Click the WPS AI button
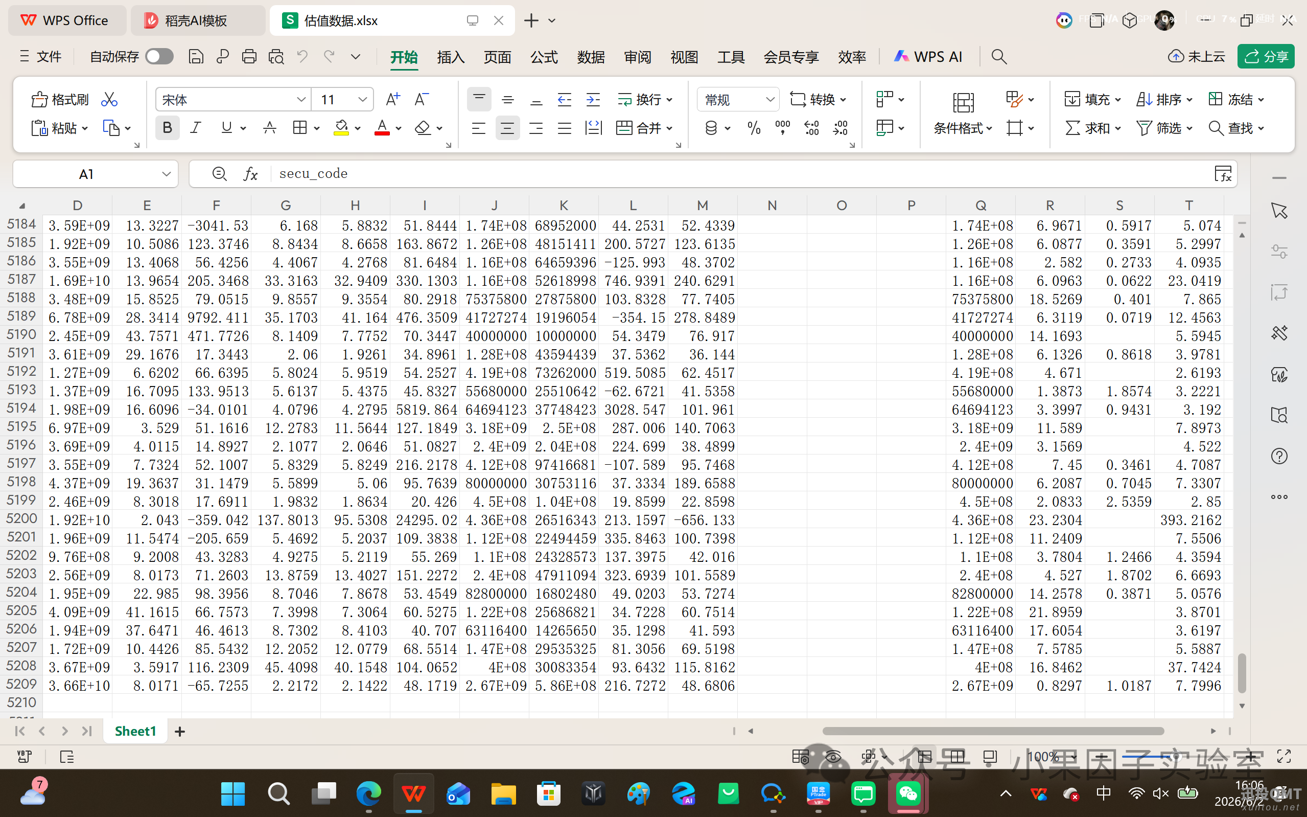Image resolution: width=1307 pixels, height=817 pixels. (x=927, y=57)
